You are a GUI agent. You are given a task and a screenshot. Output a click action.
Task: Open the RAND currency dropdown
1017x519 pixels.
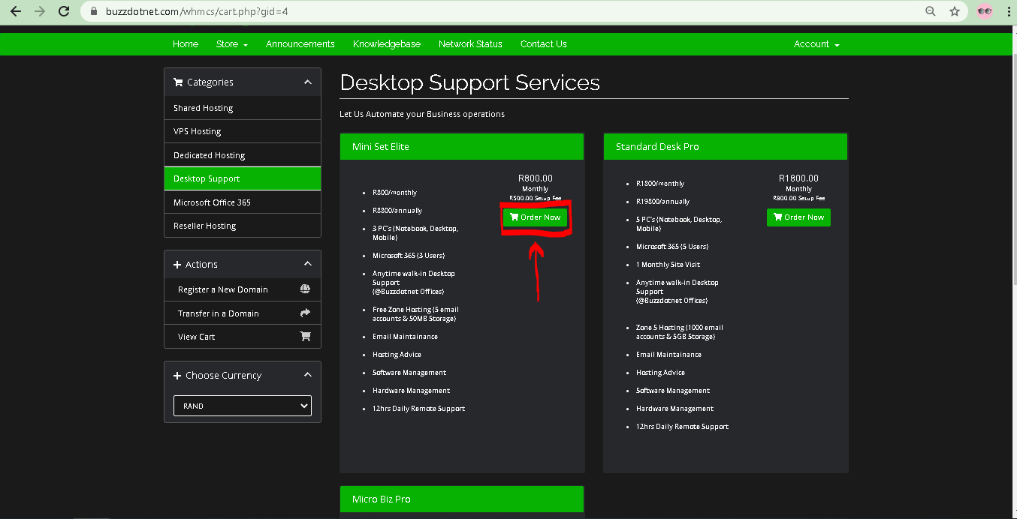click(x=242, y=406)
